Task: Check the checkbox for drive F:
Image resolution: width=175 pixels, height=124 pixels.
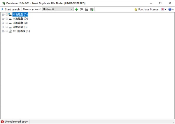Action: (7, 27)
